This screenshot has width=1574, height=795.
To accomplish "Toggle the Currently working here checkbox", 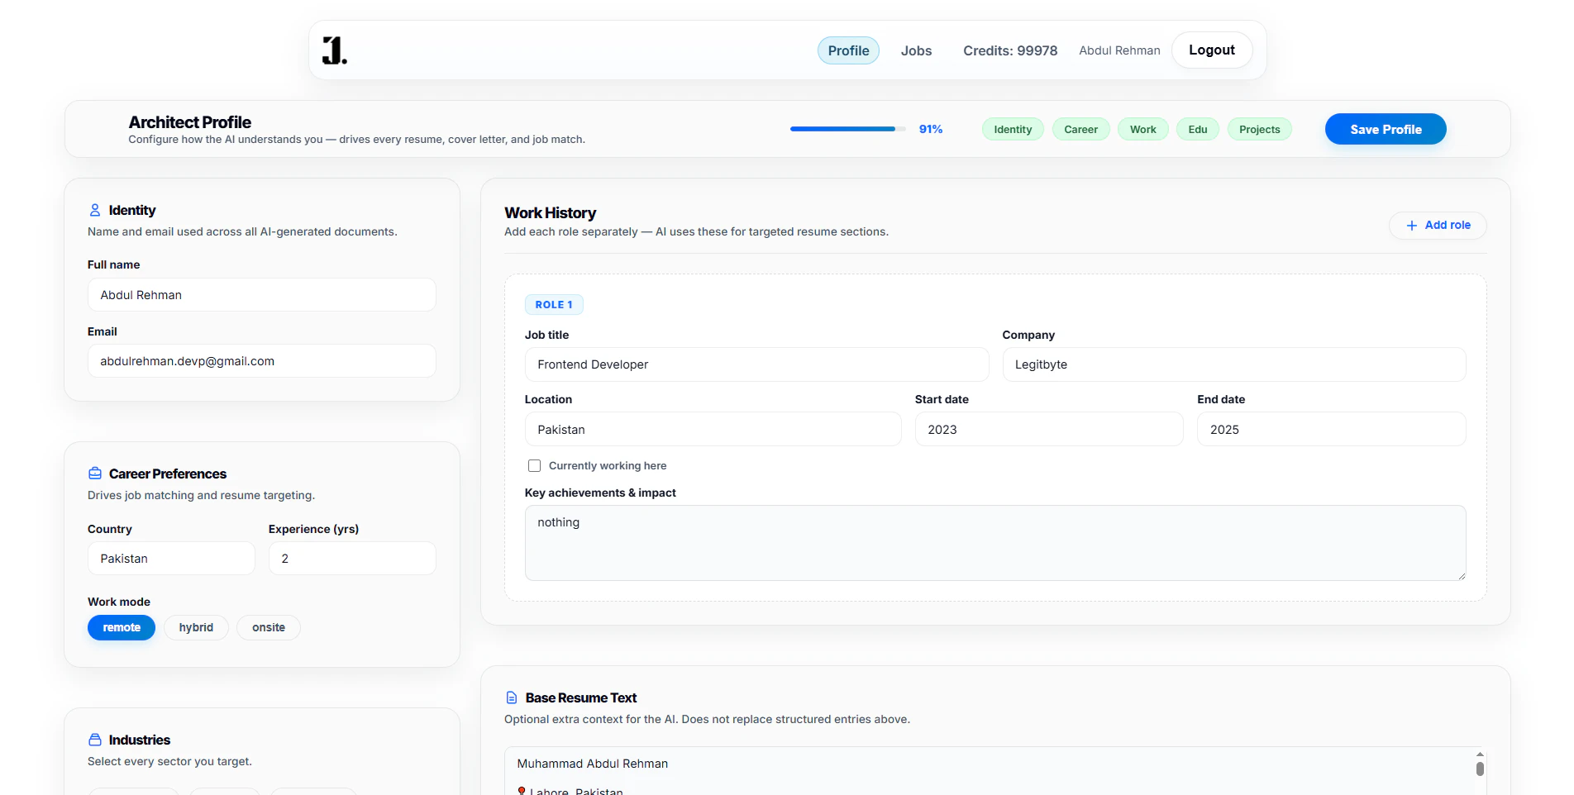I will pyautogui.click(x=535, y=466).
